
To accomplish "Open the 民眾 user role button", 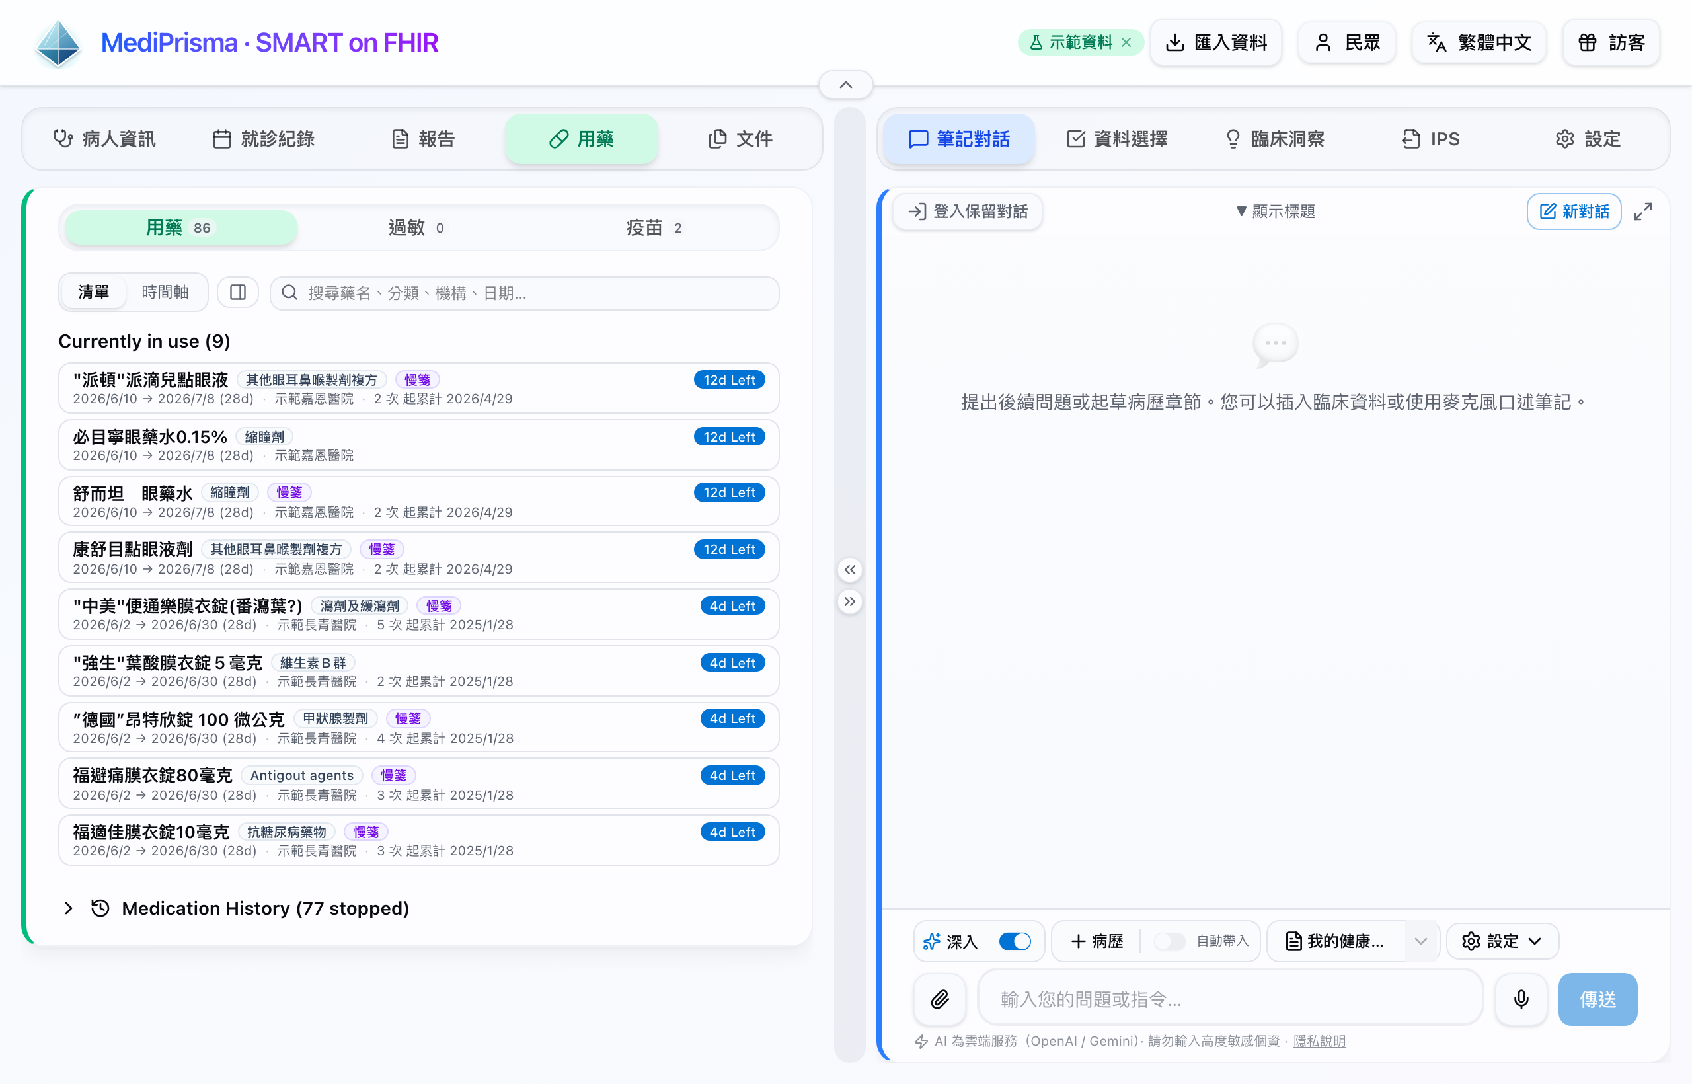I will [x=1347, y=42].
